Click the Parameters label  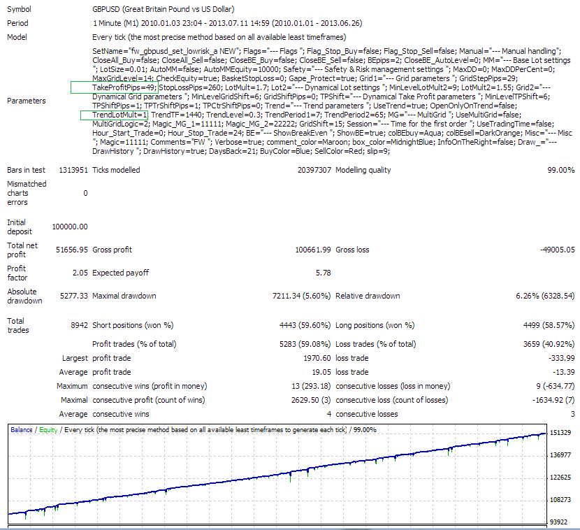coord(27,101)
